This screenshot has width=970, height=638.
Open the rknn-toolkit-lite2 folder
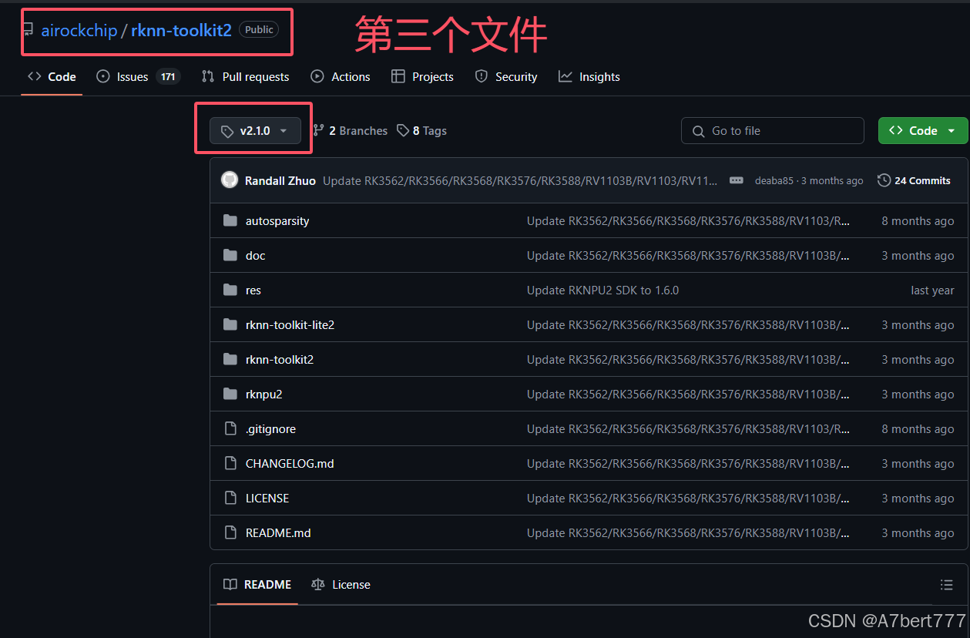(x=290, y=325)
